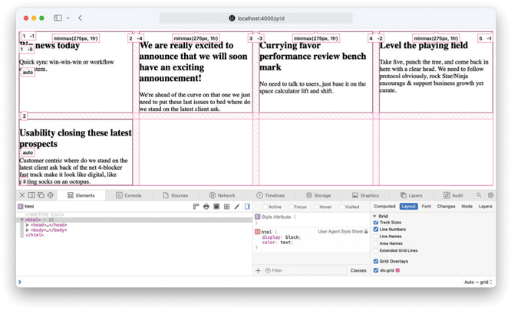Open the Auto — grid context dropdown
This screenshot has width=511, height=310.
tap(476, 282)
